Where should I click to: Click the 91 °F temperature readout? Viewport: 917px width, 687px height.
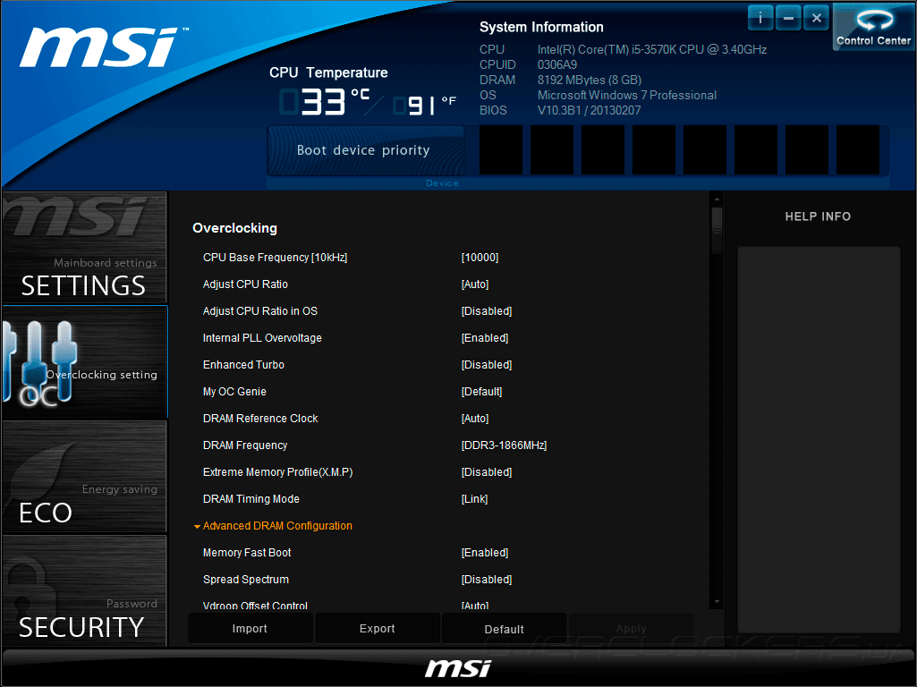coord(425,106)
